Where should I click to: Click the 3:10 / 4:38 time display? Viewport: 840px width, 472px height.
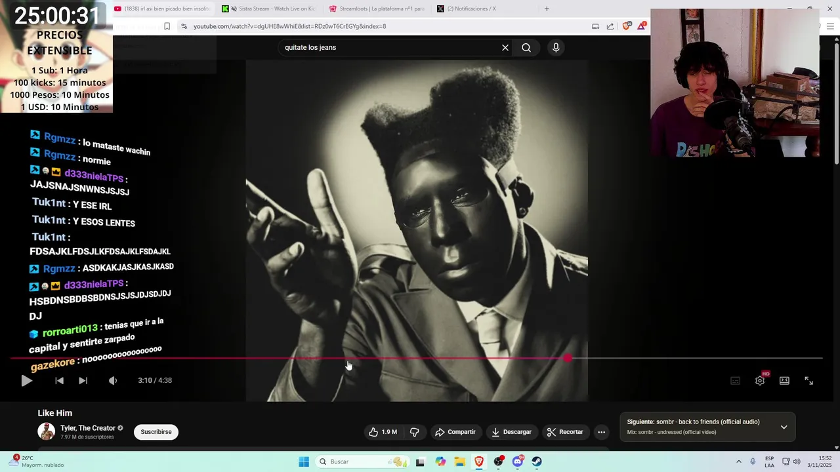155,380
